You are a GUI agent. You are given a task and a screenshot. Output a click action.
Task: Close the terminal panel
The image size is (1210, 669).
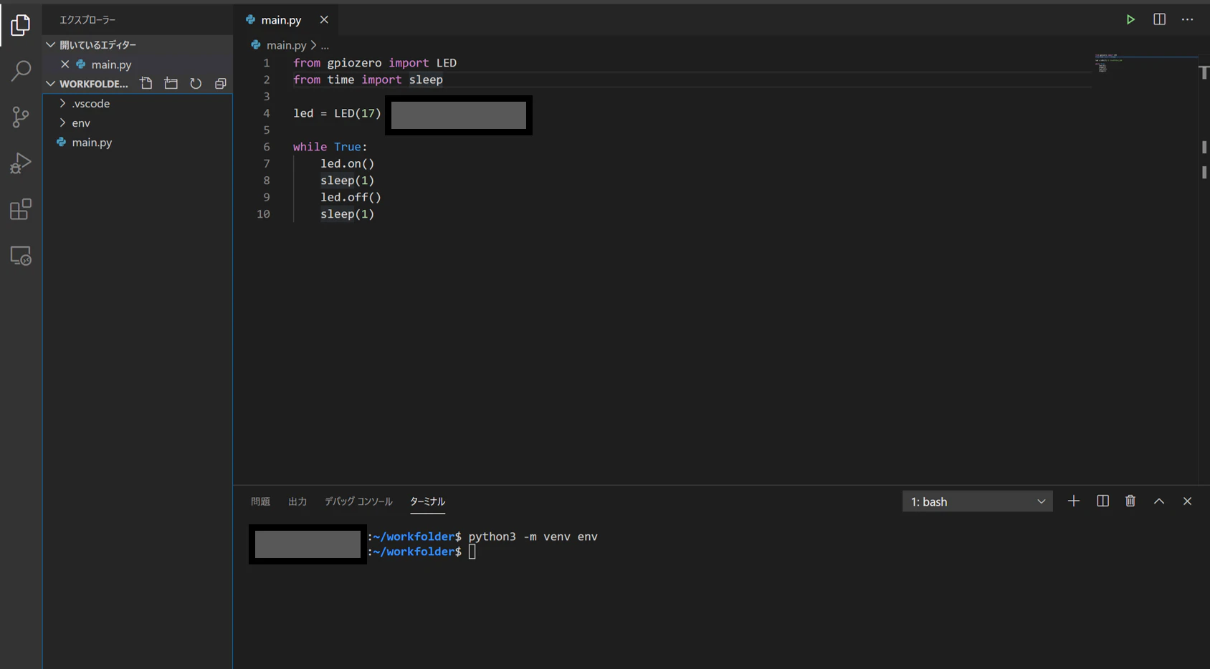pos(1187,501)
